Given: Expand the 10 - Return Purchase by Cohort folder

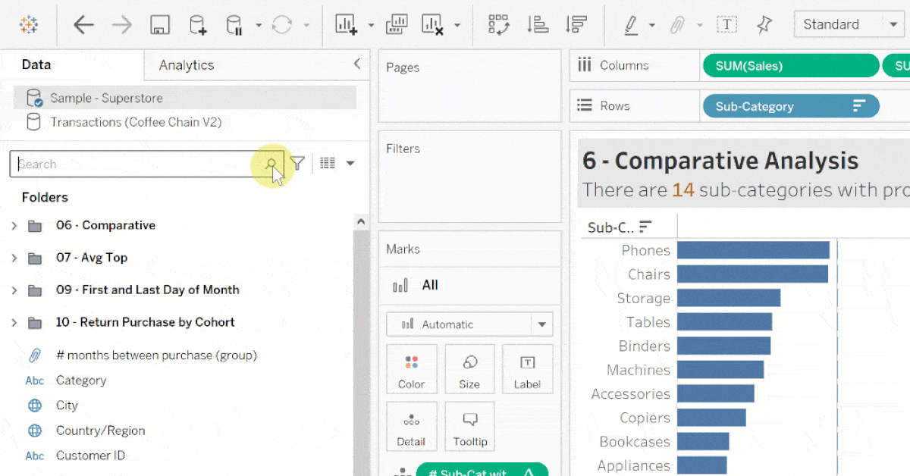Looking at the screenshot, I should point(14,323).
